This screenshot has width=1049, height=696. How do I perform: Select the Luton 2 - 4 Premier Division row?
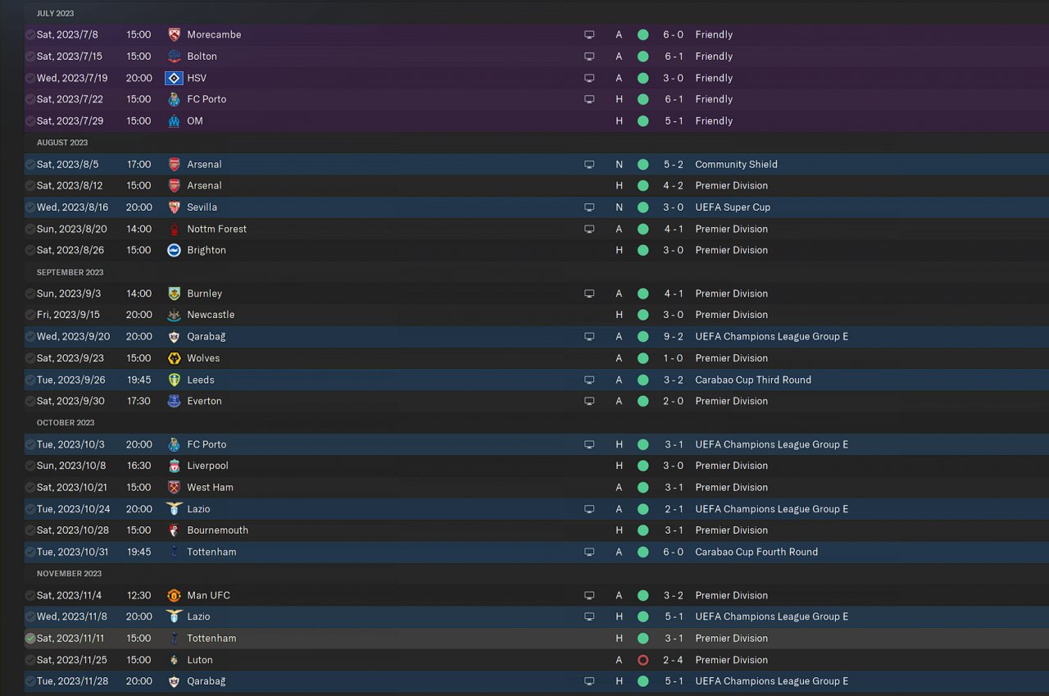coord(410,660)
